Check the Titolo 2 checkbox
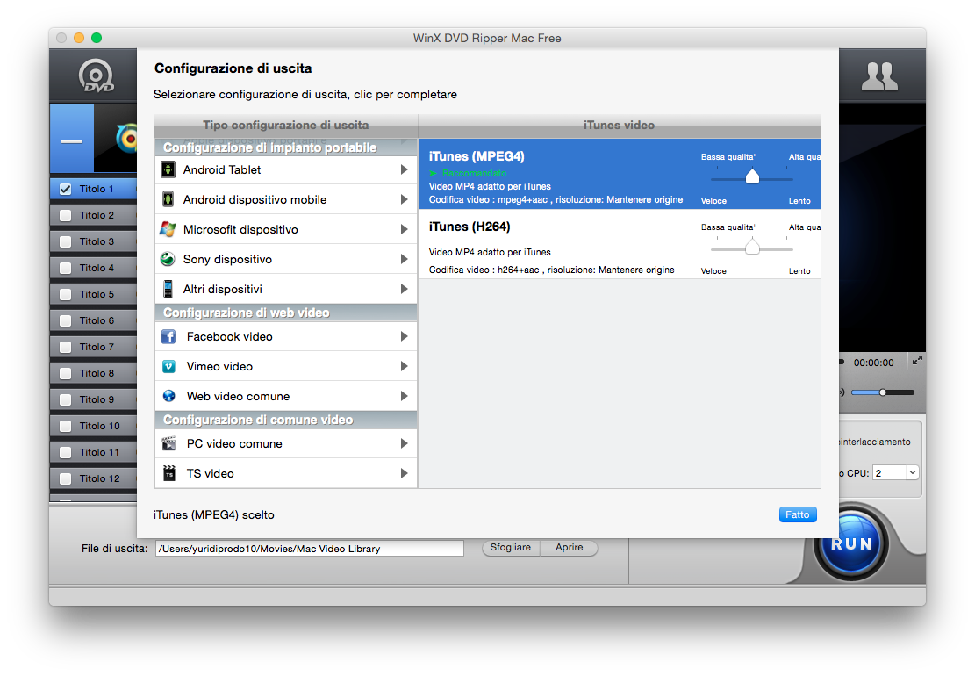Screen dimensions: 975x676 pyautogui.click(x=65, y=215)
